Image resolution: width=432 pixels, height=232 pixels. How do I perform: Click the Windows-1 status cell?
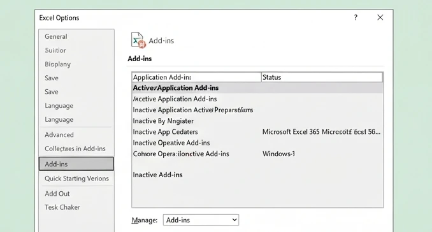tap(278, 154)
